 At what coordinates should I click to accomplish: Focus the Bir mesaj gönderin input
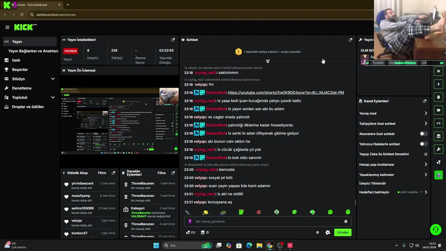pos(268,221)
